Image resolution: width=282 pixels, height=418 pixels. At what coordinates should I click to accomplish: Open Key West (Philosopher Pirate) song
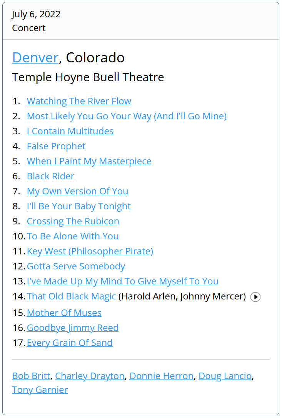(90, 251)
